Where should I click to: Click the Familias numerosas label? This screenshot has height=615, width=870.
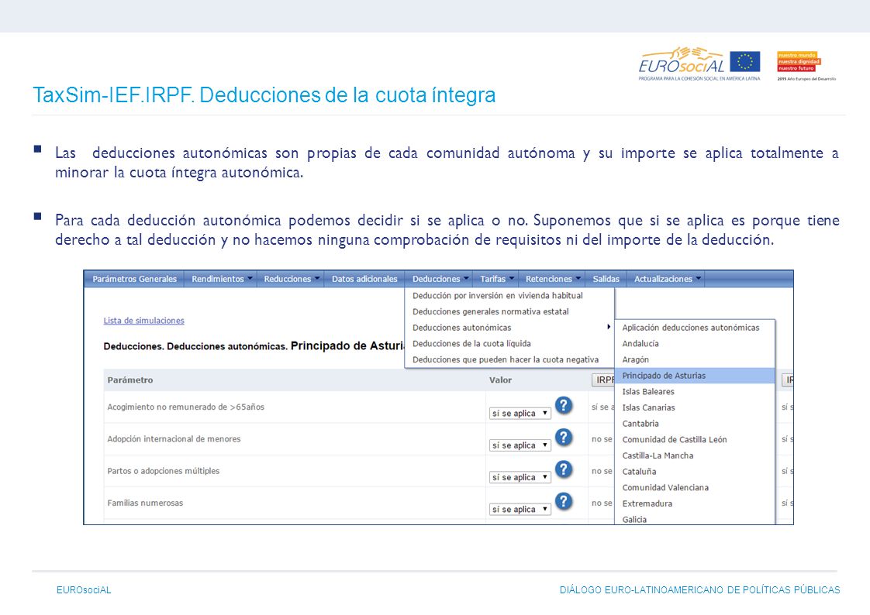145,503
